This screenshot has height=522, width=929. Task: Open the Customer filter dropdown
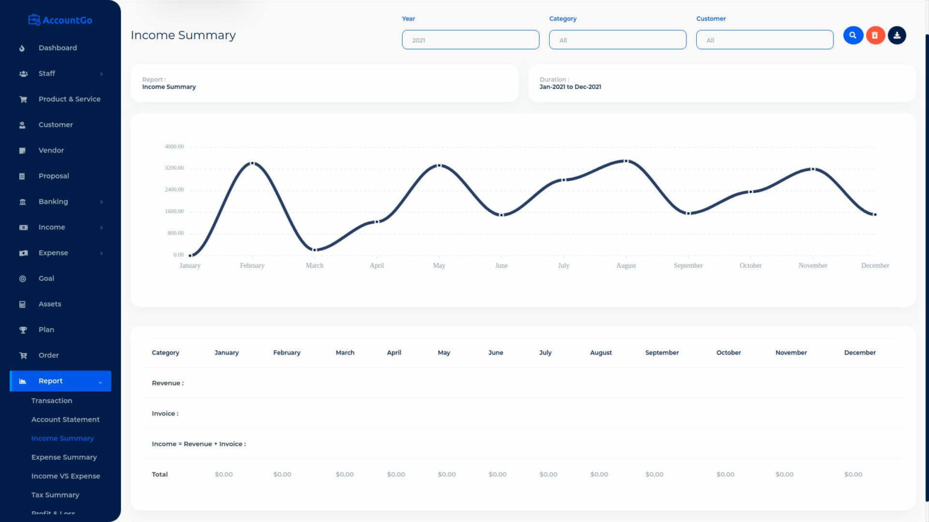tap(764, 39)
